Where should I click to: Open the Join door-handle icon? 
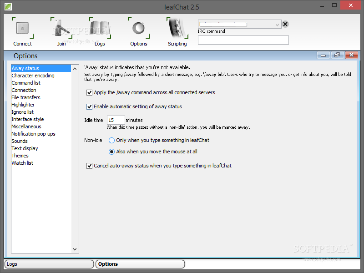[x=61, y=28]
